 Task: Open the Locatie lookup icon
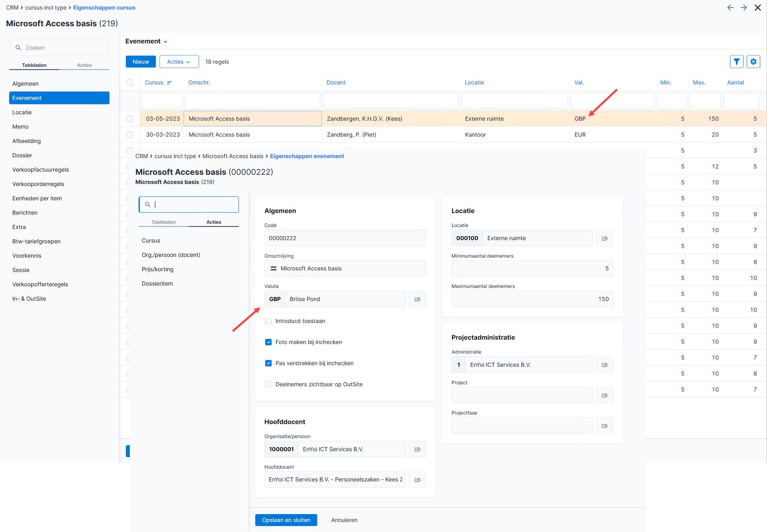605,238
